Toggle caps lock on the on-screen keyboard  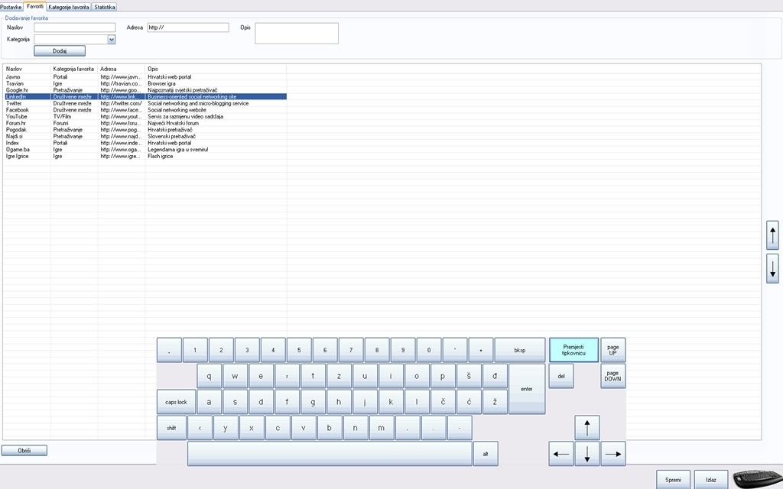pos(177,402)
